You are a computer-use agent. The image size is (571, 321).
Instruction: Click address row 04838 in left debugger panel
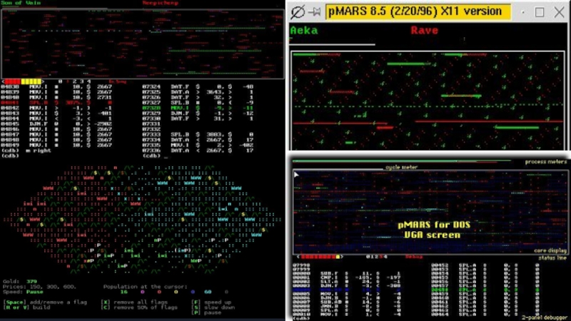(56, 86)
